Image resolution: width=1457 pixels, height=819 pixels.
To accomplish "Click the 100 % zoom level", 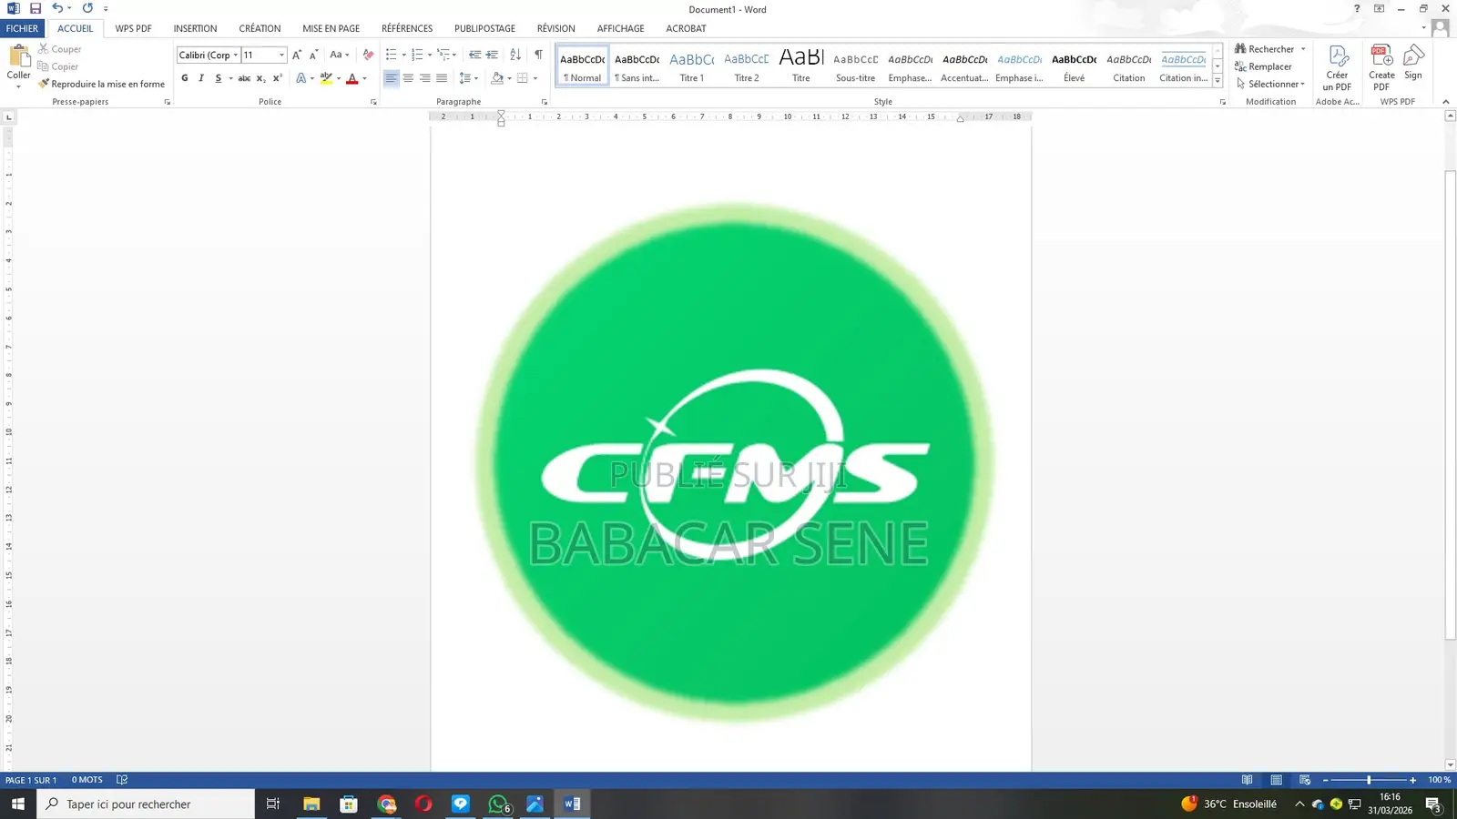I will tap(1439, 780).
